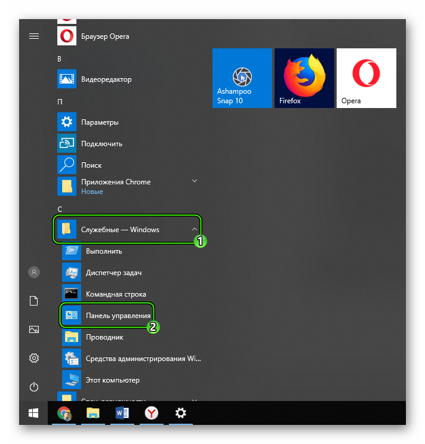The image size is (425, 444).
Task: Open Microsoft Word from the taskbar
Action: [122, 413]
